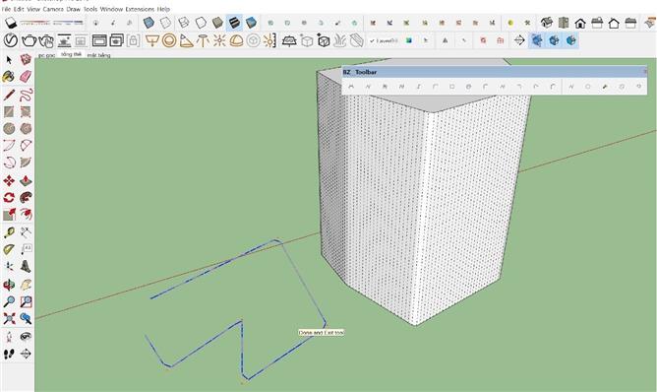Viewport: 657px width, 392px height.
Task: Select the Line pencil tool
Action: pos(9,95)
